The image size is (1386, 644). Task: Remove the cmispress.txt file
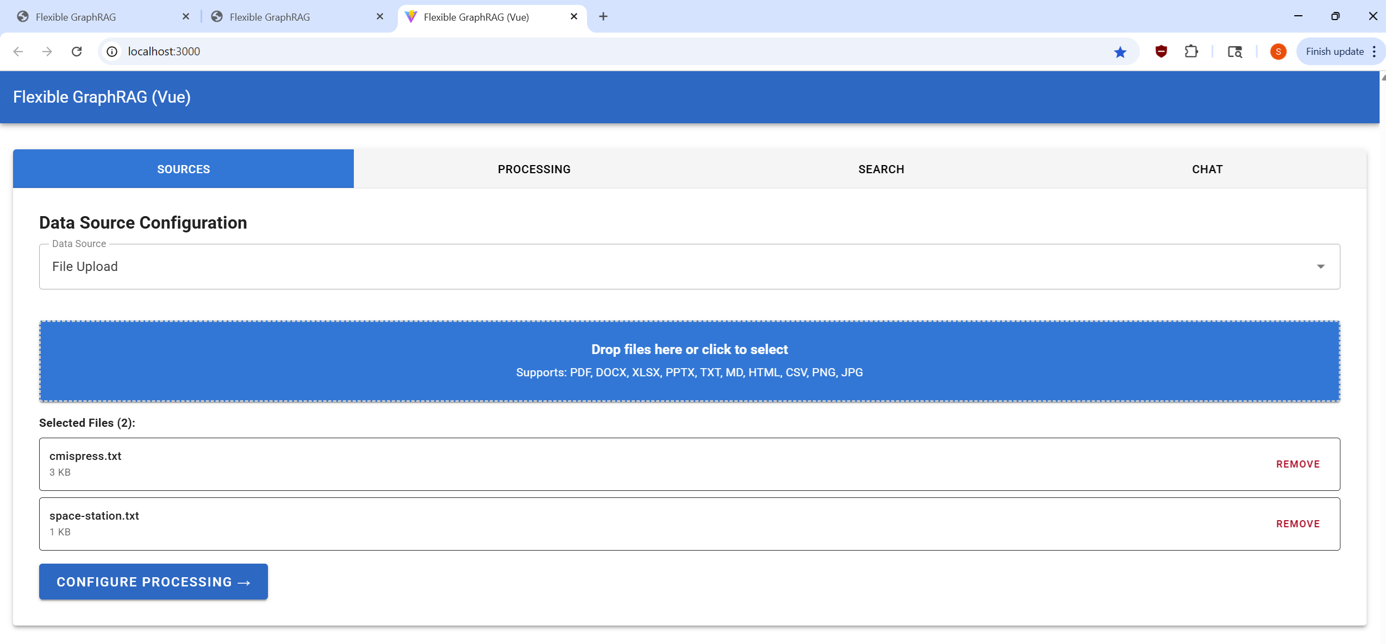[1298, 464]
